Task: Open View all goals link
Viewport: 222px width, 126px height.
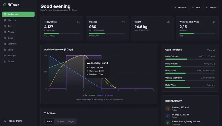Action: pos(211,50)
